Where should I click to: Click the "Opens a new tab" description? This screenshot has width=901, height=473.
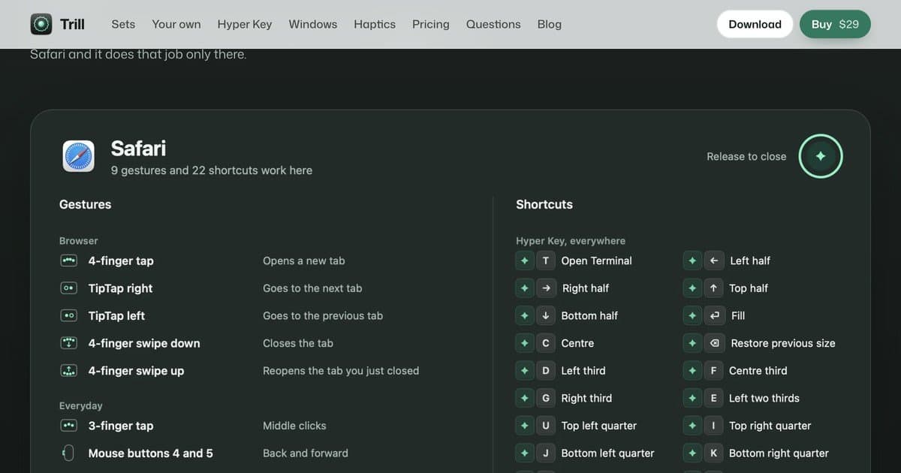[x=304, y=261]
